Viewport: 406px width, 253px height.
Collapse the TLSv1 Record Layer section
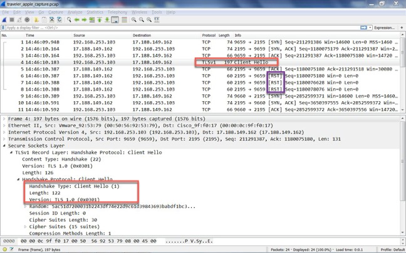pos(11,152)
